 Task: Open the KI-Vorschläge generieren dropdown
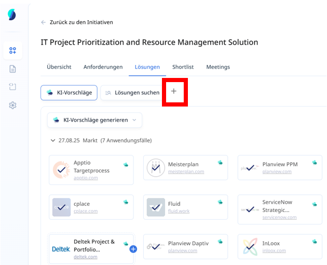pyautogui.click(x=94, y=120)
